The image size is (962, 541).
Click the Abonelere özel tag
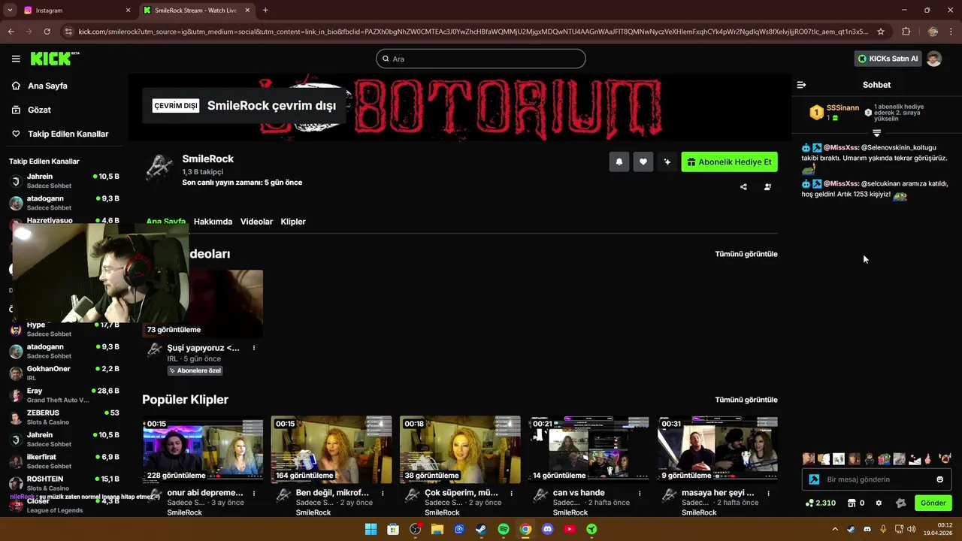tap(195, 370)
